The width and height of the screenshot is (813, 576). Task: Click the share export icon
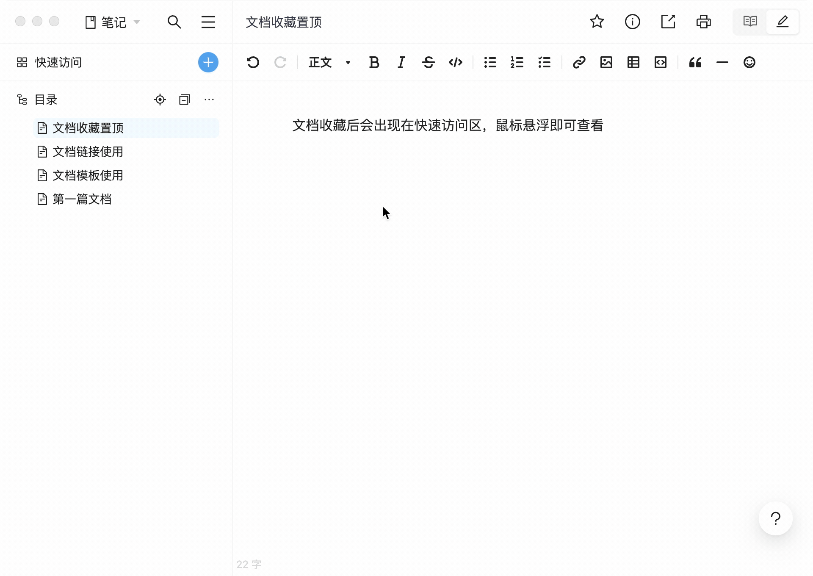coord(668,22)
